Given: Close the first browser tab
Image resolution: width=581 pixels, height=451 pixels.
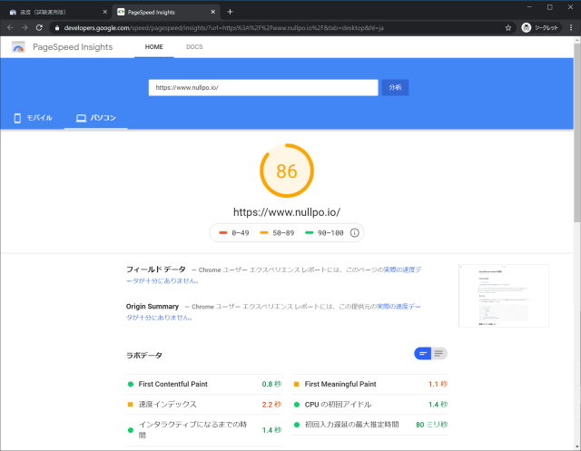Looking at the screenshot, I should pyautogui.click(x=105, y=12).
